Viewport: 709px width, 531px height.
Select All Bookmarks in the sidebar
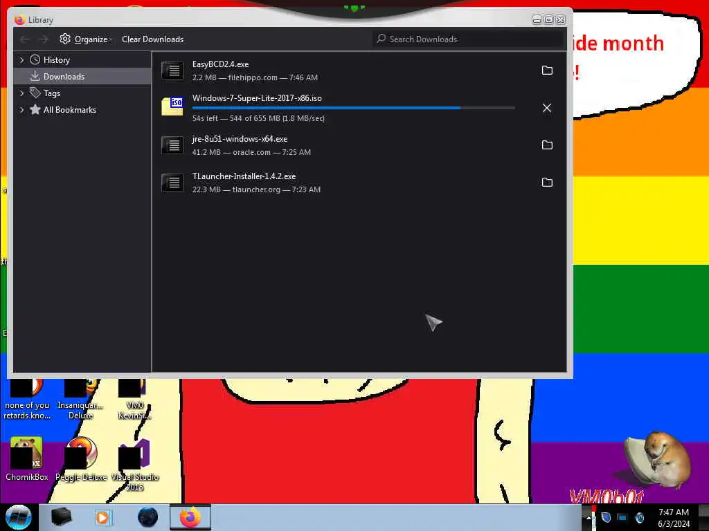[x=70, y=110]
